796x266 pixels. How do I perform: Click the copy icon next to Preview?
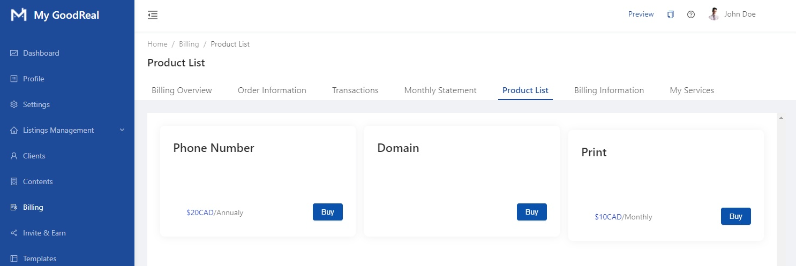671,14
